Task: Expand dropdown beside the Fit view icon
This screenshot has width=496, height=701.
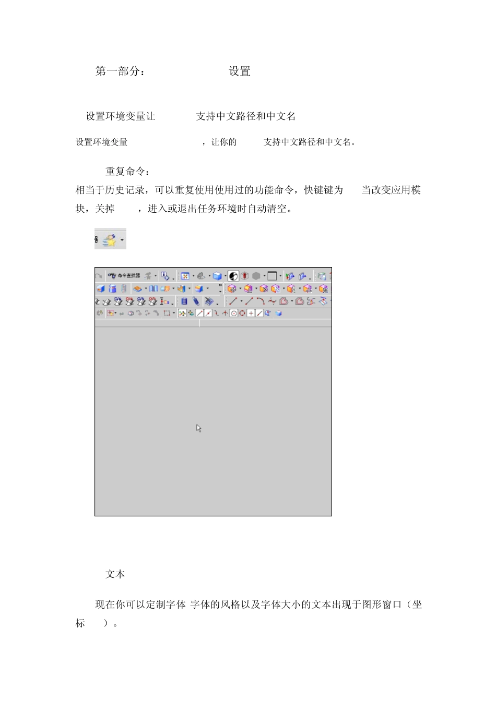Action: pos(194,276)
